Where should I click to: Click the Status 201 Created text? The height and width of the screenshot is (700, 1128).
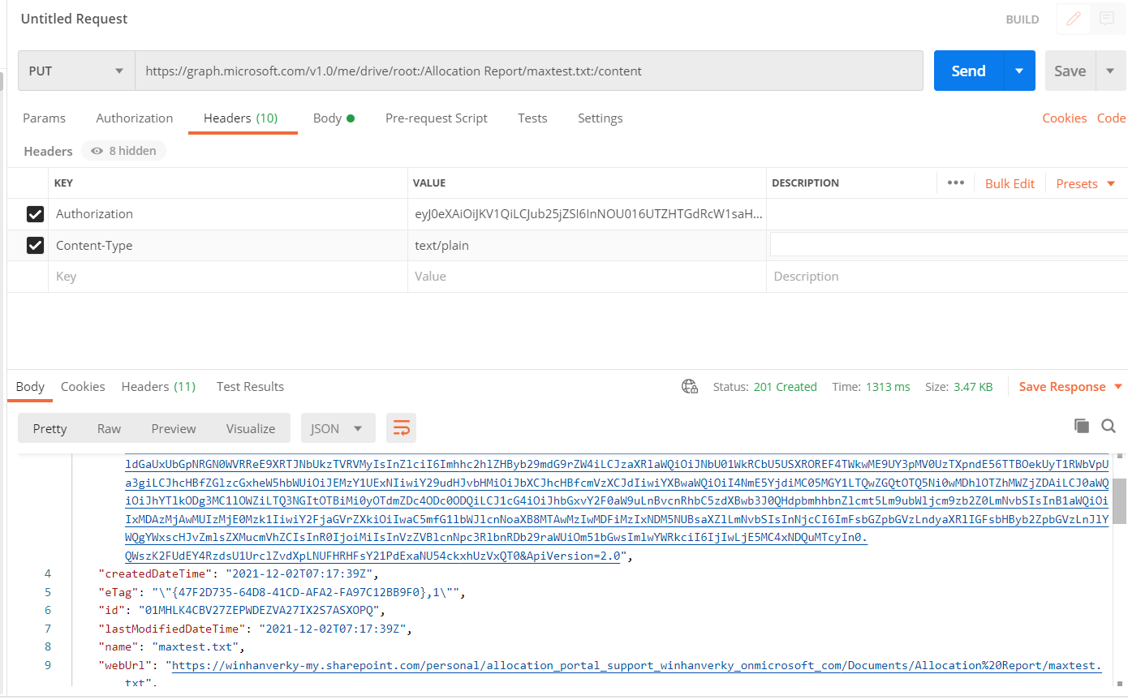(764, 387)
